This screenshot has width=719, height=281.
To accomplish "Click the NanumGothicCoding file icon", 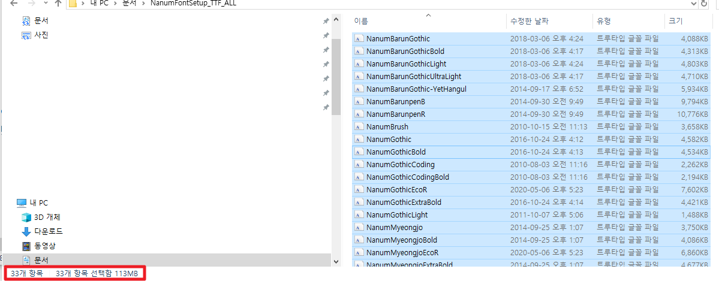I will [360, 165].
